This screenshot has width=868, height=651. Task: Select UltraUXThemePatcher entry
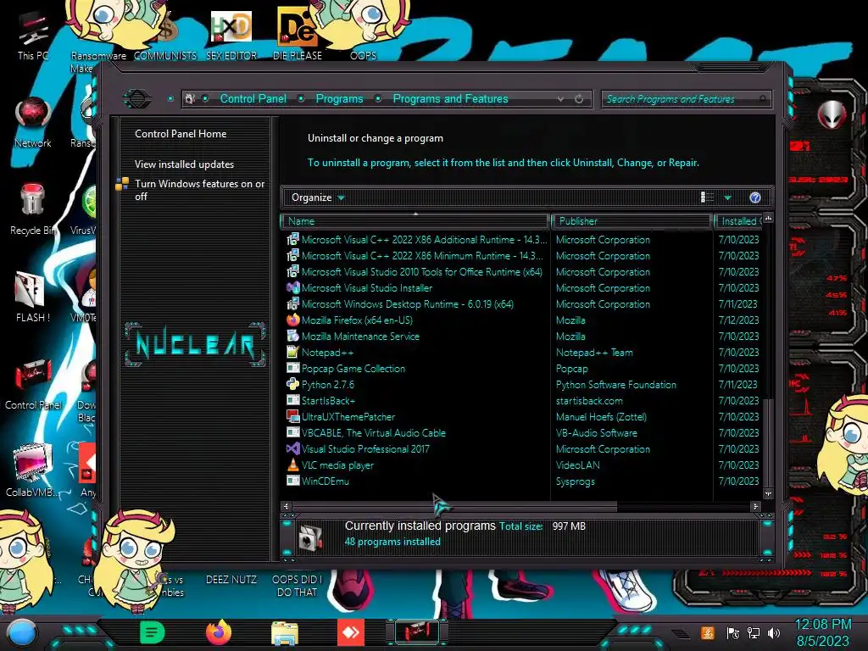[348, 417]
